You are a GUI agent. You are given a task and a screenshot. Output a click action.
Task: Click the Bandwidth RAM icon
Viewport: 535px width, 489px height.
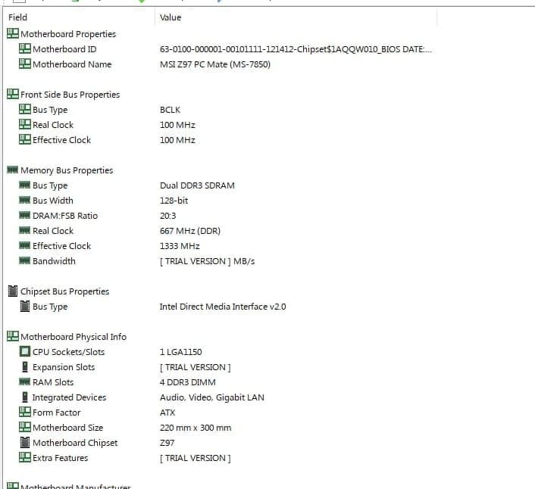pyautogui.click(x=24, y=260)
